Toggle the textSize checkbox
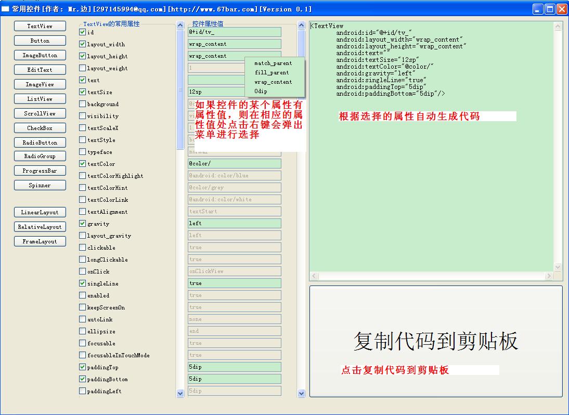 (x=82, y=92)
